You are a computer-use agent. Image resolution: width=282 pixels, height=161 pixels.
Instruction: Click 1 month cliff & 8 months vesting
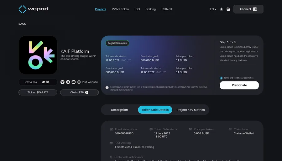coord(134,147)
